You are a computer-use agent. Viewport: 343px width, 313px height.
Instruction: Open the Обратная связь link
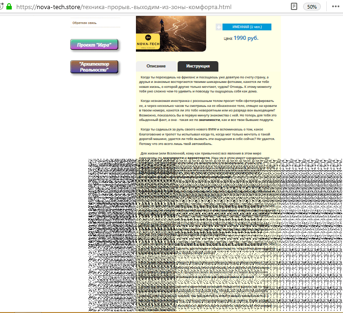(84, 23)
